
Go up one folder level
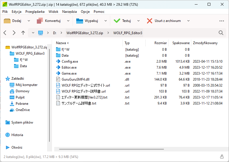click(x=23, y=33)
